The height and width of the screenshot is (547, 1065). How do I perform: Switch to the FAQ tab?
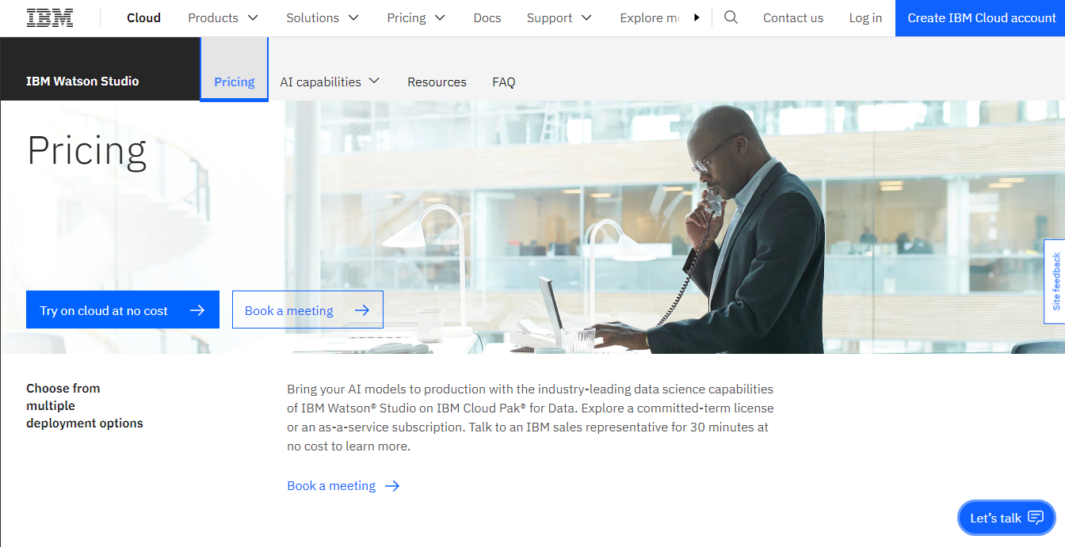coord(503,82)
